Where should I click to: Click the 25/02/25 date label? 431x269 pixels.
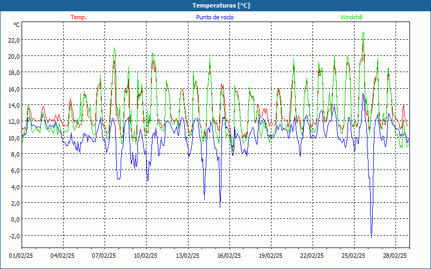pyautogui.click(x=353, y=256)
